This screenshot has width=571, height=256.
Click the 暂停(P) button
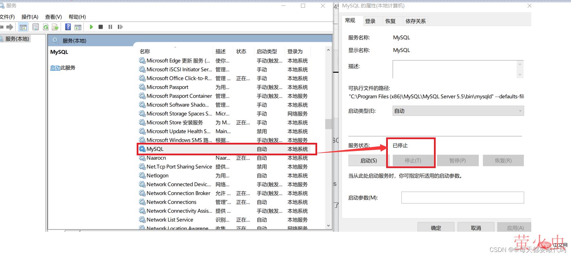(458, 161)
